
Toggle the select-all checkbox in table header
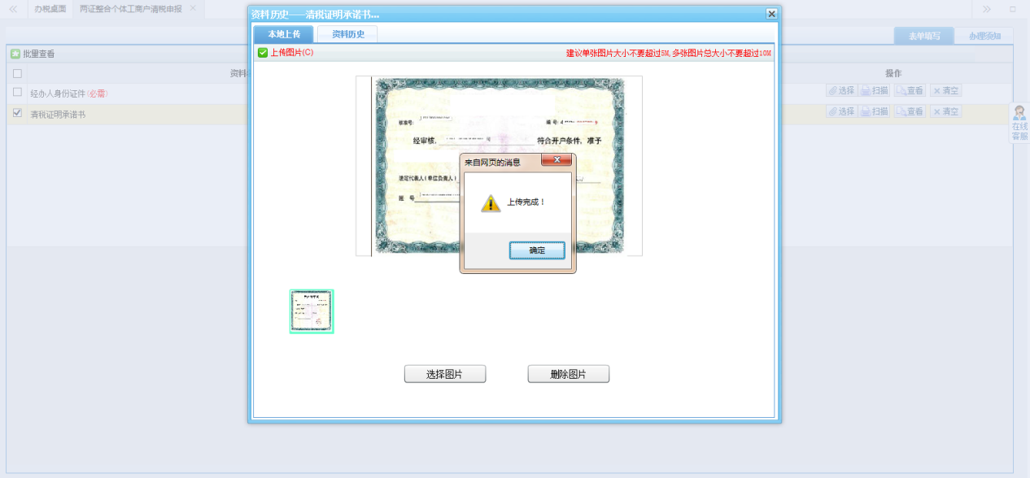coord(17,73)
